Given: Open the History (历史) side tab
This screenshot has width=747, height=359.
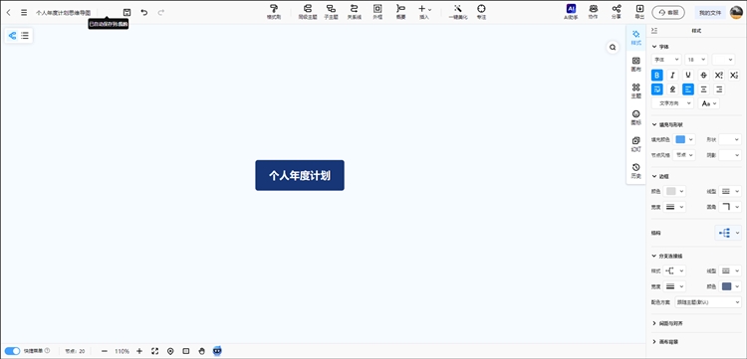Looking at the screenshot, I should click(x=636, y=171).
